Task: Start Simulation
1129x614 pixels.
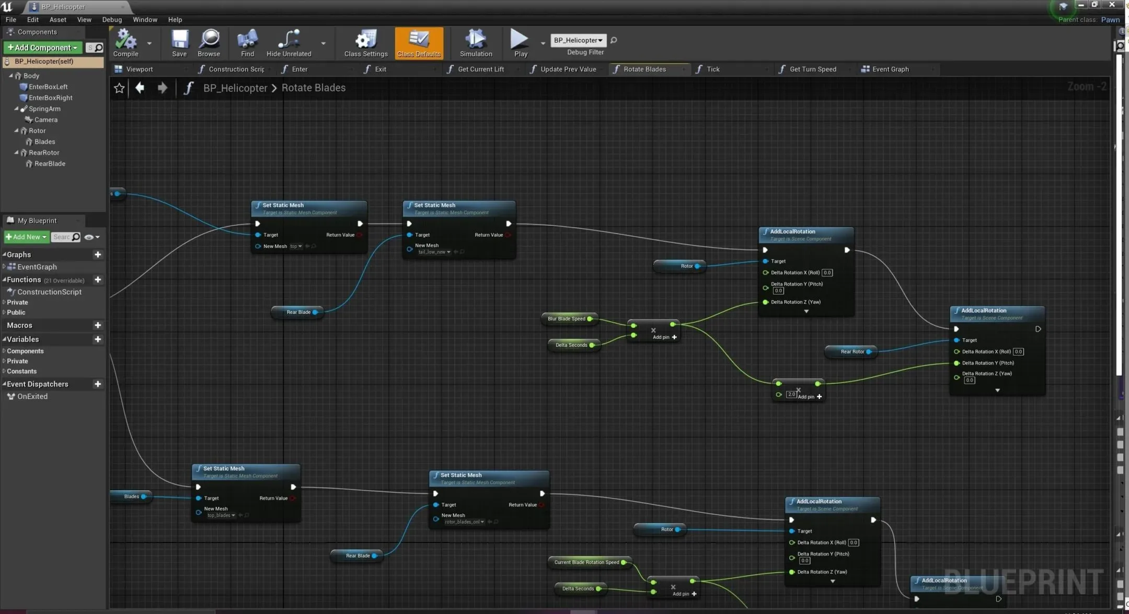Action: pos(476,43)
